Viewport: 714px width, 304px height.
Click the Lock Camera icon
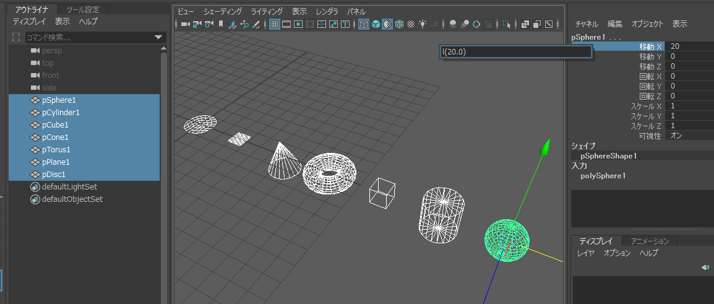click(x=197, y=24)
